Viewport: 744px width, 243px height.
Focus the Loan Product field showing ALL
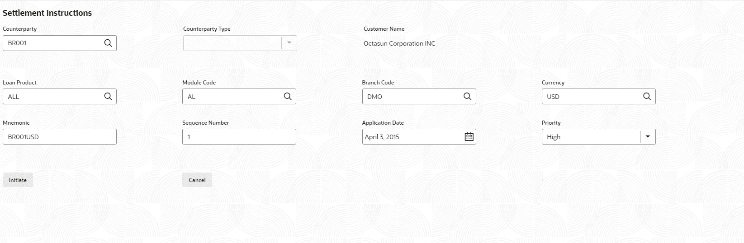tap(52, 97)
